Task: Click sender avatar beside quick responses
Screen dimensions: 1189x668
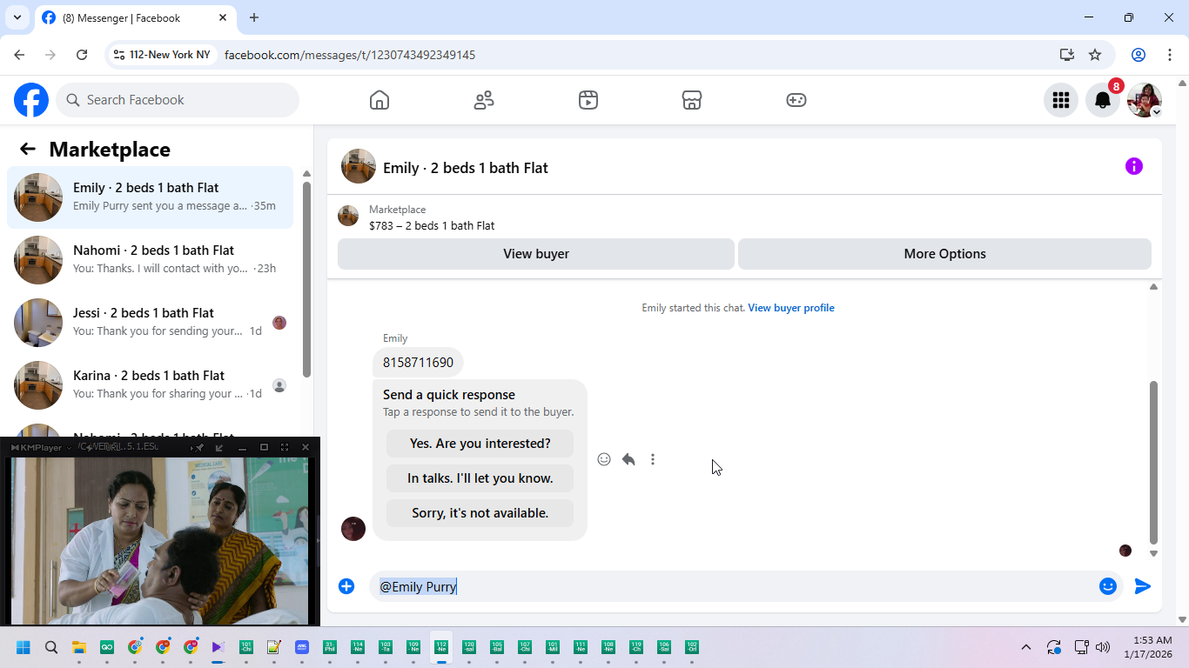Action: [353, 529]
